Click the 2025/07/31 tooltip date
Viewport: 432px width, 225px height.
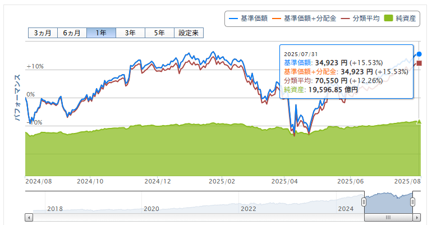point(301,54)
